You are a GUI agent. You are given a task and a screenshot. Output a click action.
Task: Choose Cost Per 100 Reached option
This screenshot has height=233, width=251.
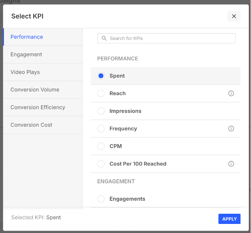click(x=101, y=164)
